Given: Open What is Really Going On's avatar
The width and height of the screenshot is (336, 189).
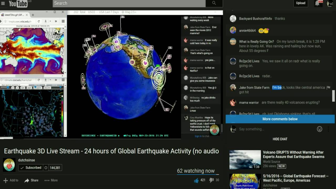Looking at the screenshot, I should (233, 42).
